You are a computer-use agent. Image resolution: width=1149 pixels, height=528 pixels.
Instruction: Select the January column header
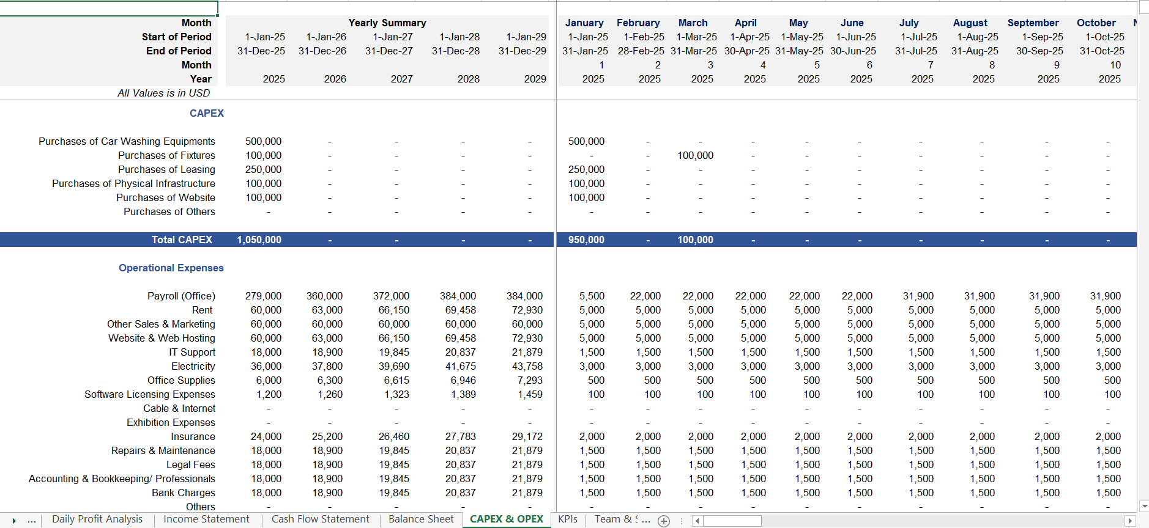[x=584, y=23]
